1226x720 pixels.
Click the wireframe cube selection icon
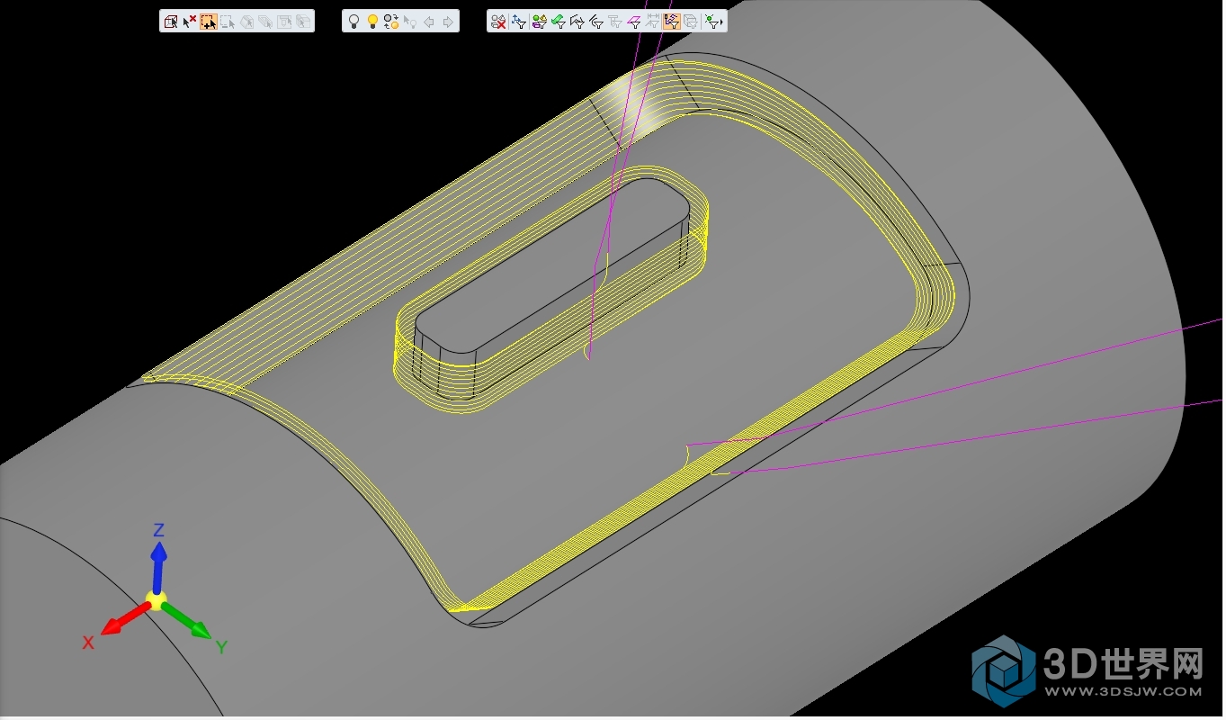pos(171,22)
